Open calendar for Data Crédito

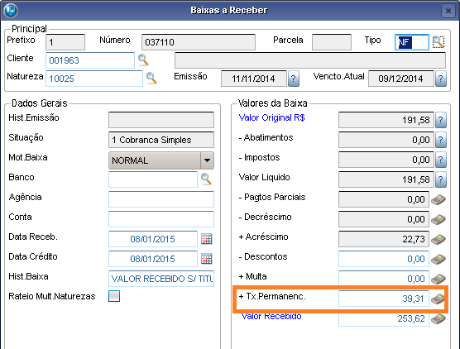[207, 259]
